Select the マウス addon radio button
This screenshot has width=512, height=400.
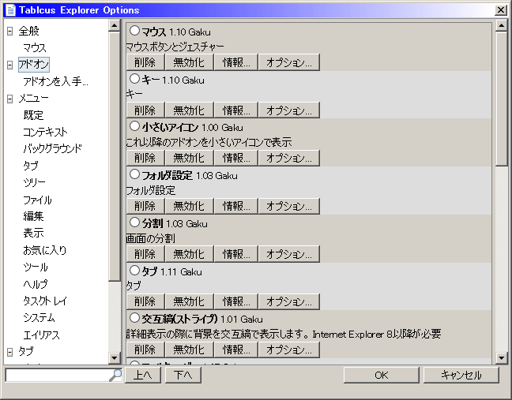pos(134,31)
